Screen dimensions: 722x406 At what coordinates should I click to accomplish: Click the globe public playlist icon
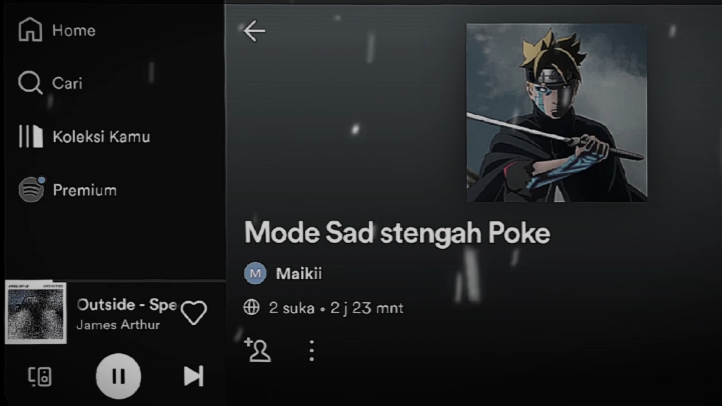click(x=251, y=307)
